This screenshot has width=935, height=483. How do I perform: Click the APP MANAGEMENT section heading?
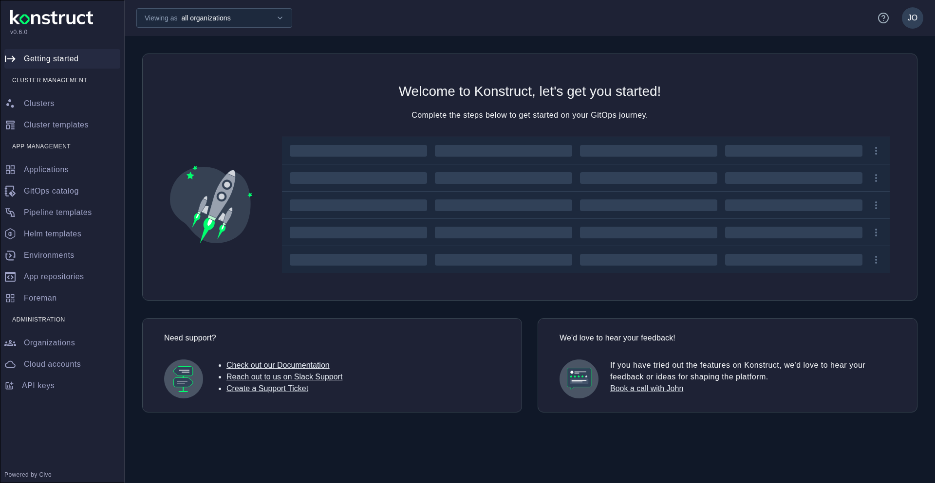point(41,146)
